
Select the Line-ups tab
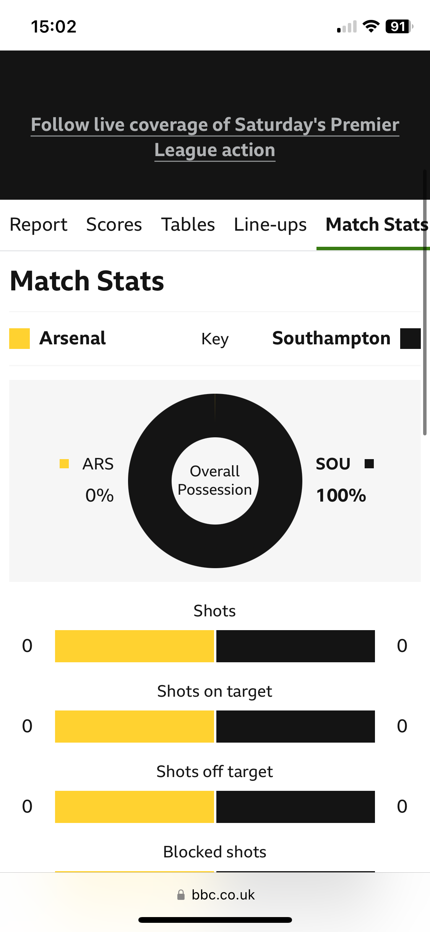tap(270, 225)
